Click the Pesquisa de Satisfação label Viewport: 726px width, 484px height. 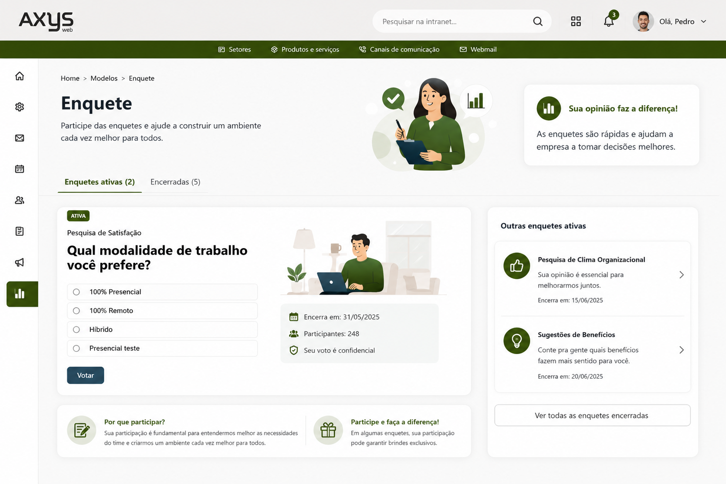104,233
